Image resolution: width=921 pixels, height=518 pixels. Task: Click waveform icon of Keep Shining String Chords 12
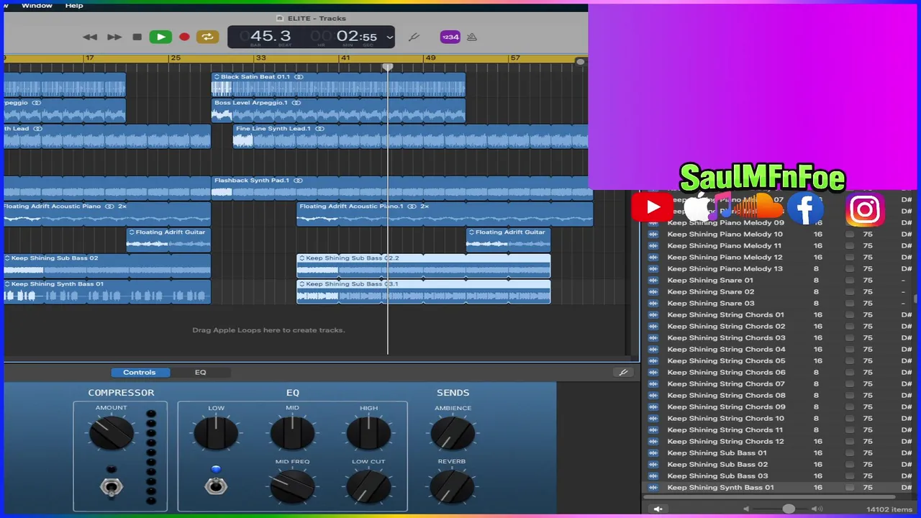coord(653,441)
